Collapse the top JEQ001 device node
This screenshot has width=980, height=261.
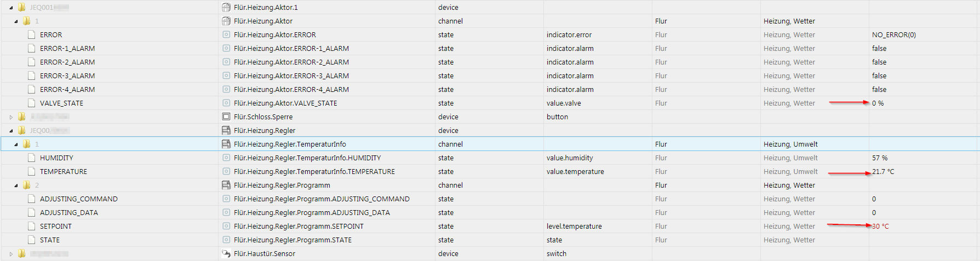[11, 8]
